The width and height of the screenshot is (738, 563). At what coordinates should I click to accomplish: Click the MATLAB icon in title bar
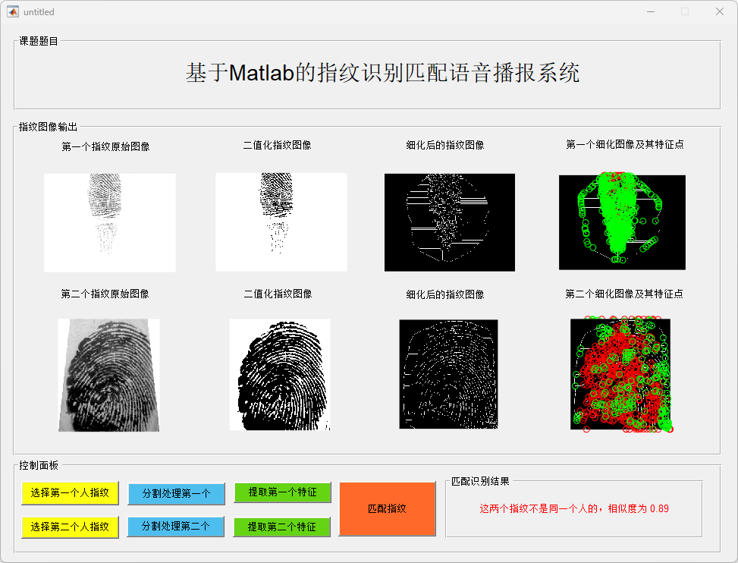point(13,12)
